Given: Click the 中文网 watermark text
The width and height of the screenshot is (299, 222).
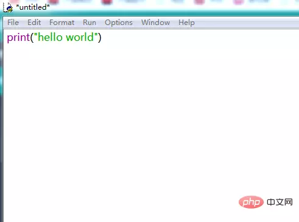Looking at the screenshot, I should click(x=280, y=202).
